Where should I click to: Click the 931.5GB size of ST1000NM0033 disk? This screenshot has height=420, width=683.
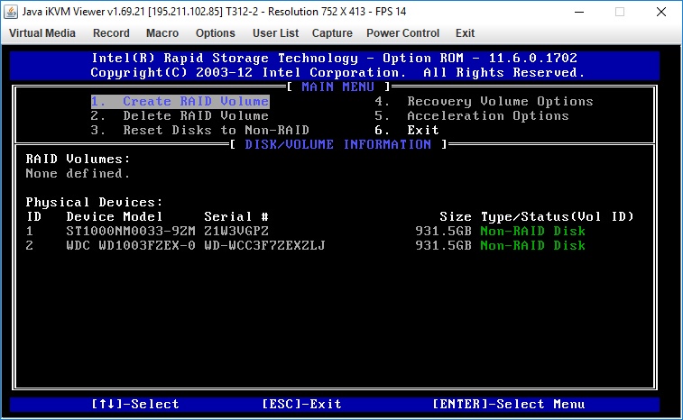click(443, 231)
